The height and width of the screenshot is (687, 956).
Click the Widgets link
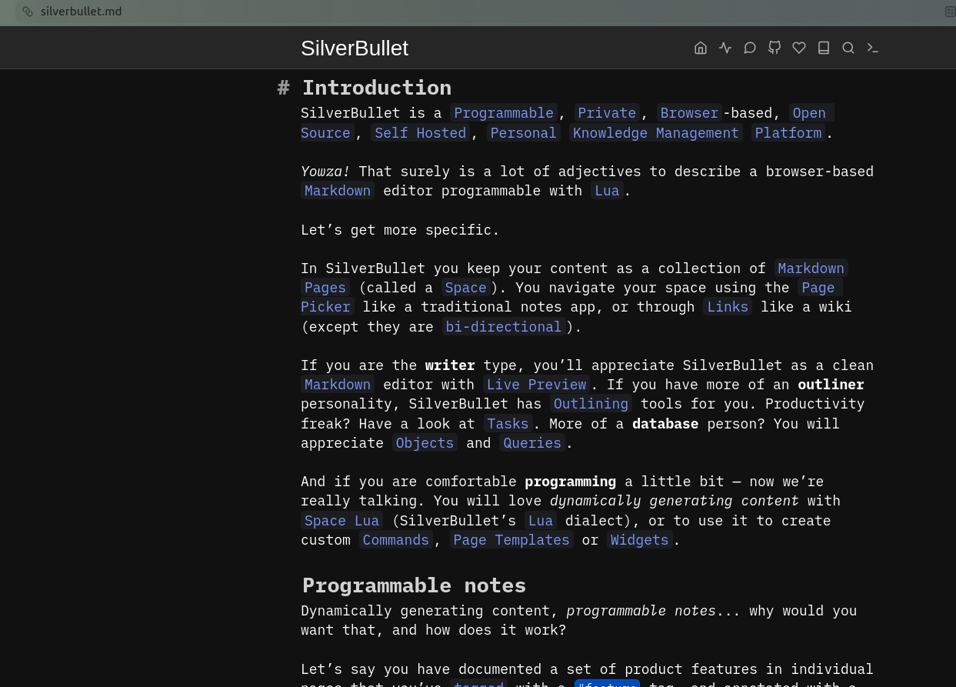coord(639,540)
